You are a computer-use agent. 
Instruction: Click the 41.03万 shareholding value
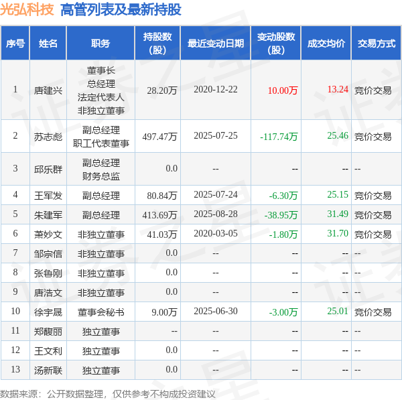[x=162, y=235]
